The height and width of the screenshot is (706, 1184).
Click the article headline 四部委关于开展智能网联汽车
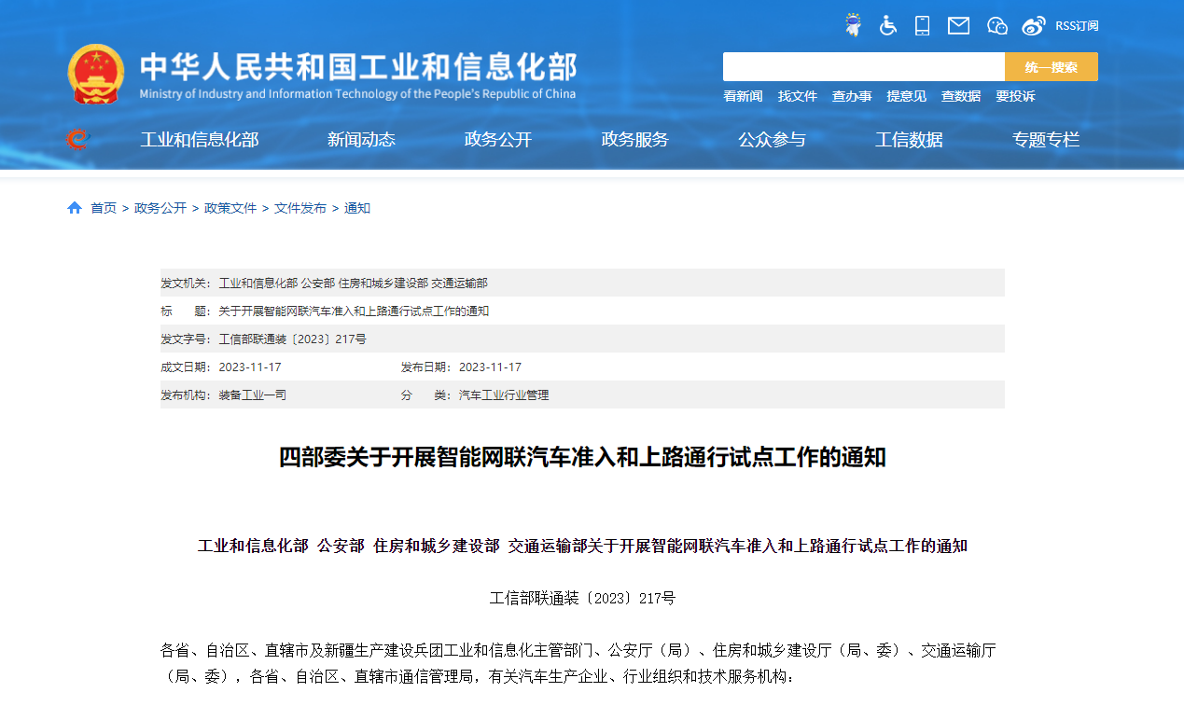point(582,458)
